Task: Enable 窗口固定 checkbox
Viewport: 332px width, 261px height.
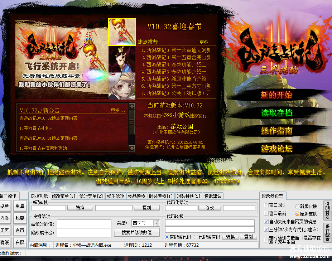Action: (266, 205)
